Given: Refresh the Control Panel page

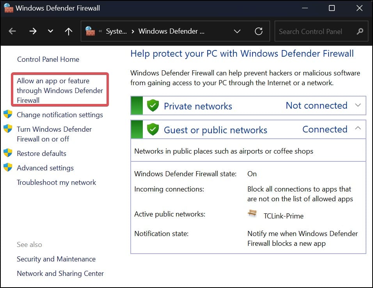Looking at the screenshot, I should (259, 31).
